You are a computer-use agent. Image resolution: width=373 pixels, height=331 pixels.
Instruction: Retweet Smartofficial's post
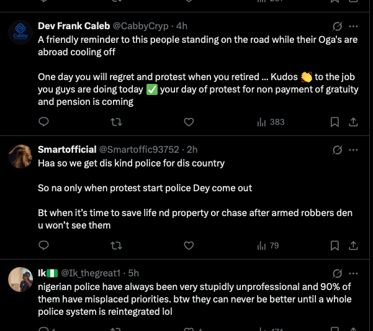pyautogui.click(x=115, y=245)
